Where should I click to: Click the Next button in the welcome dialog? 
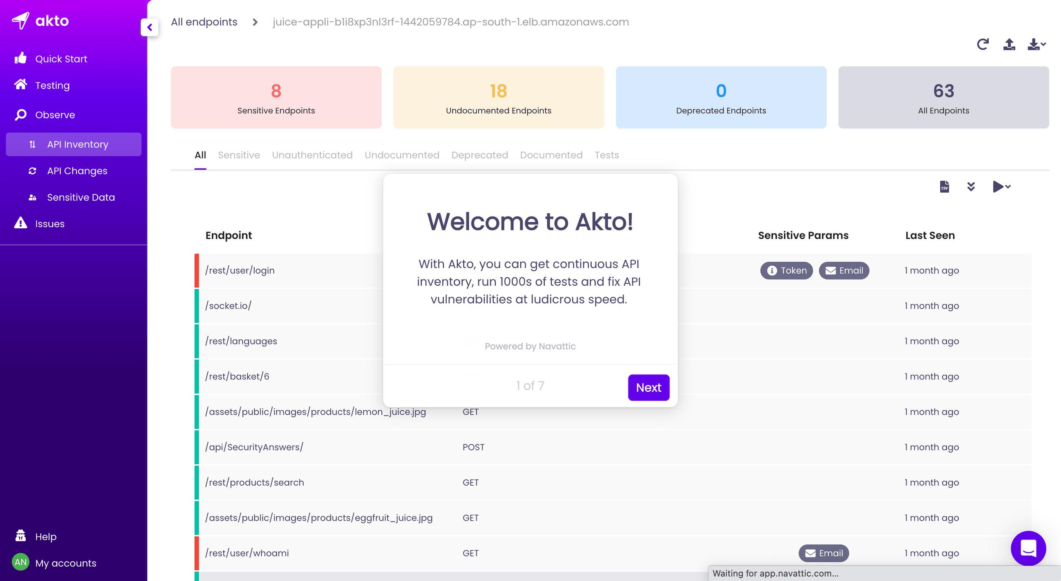pyautogui.click(x=649, y=387)
